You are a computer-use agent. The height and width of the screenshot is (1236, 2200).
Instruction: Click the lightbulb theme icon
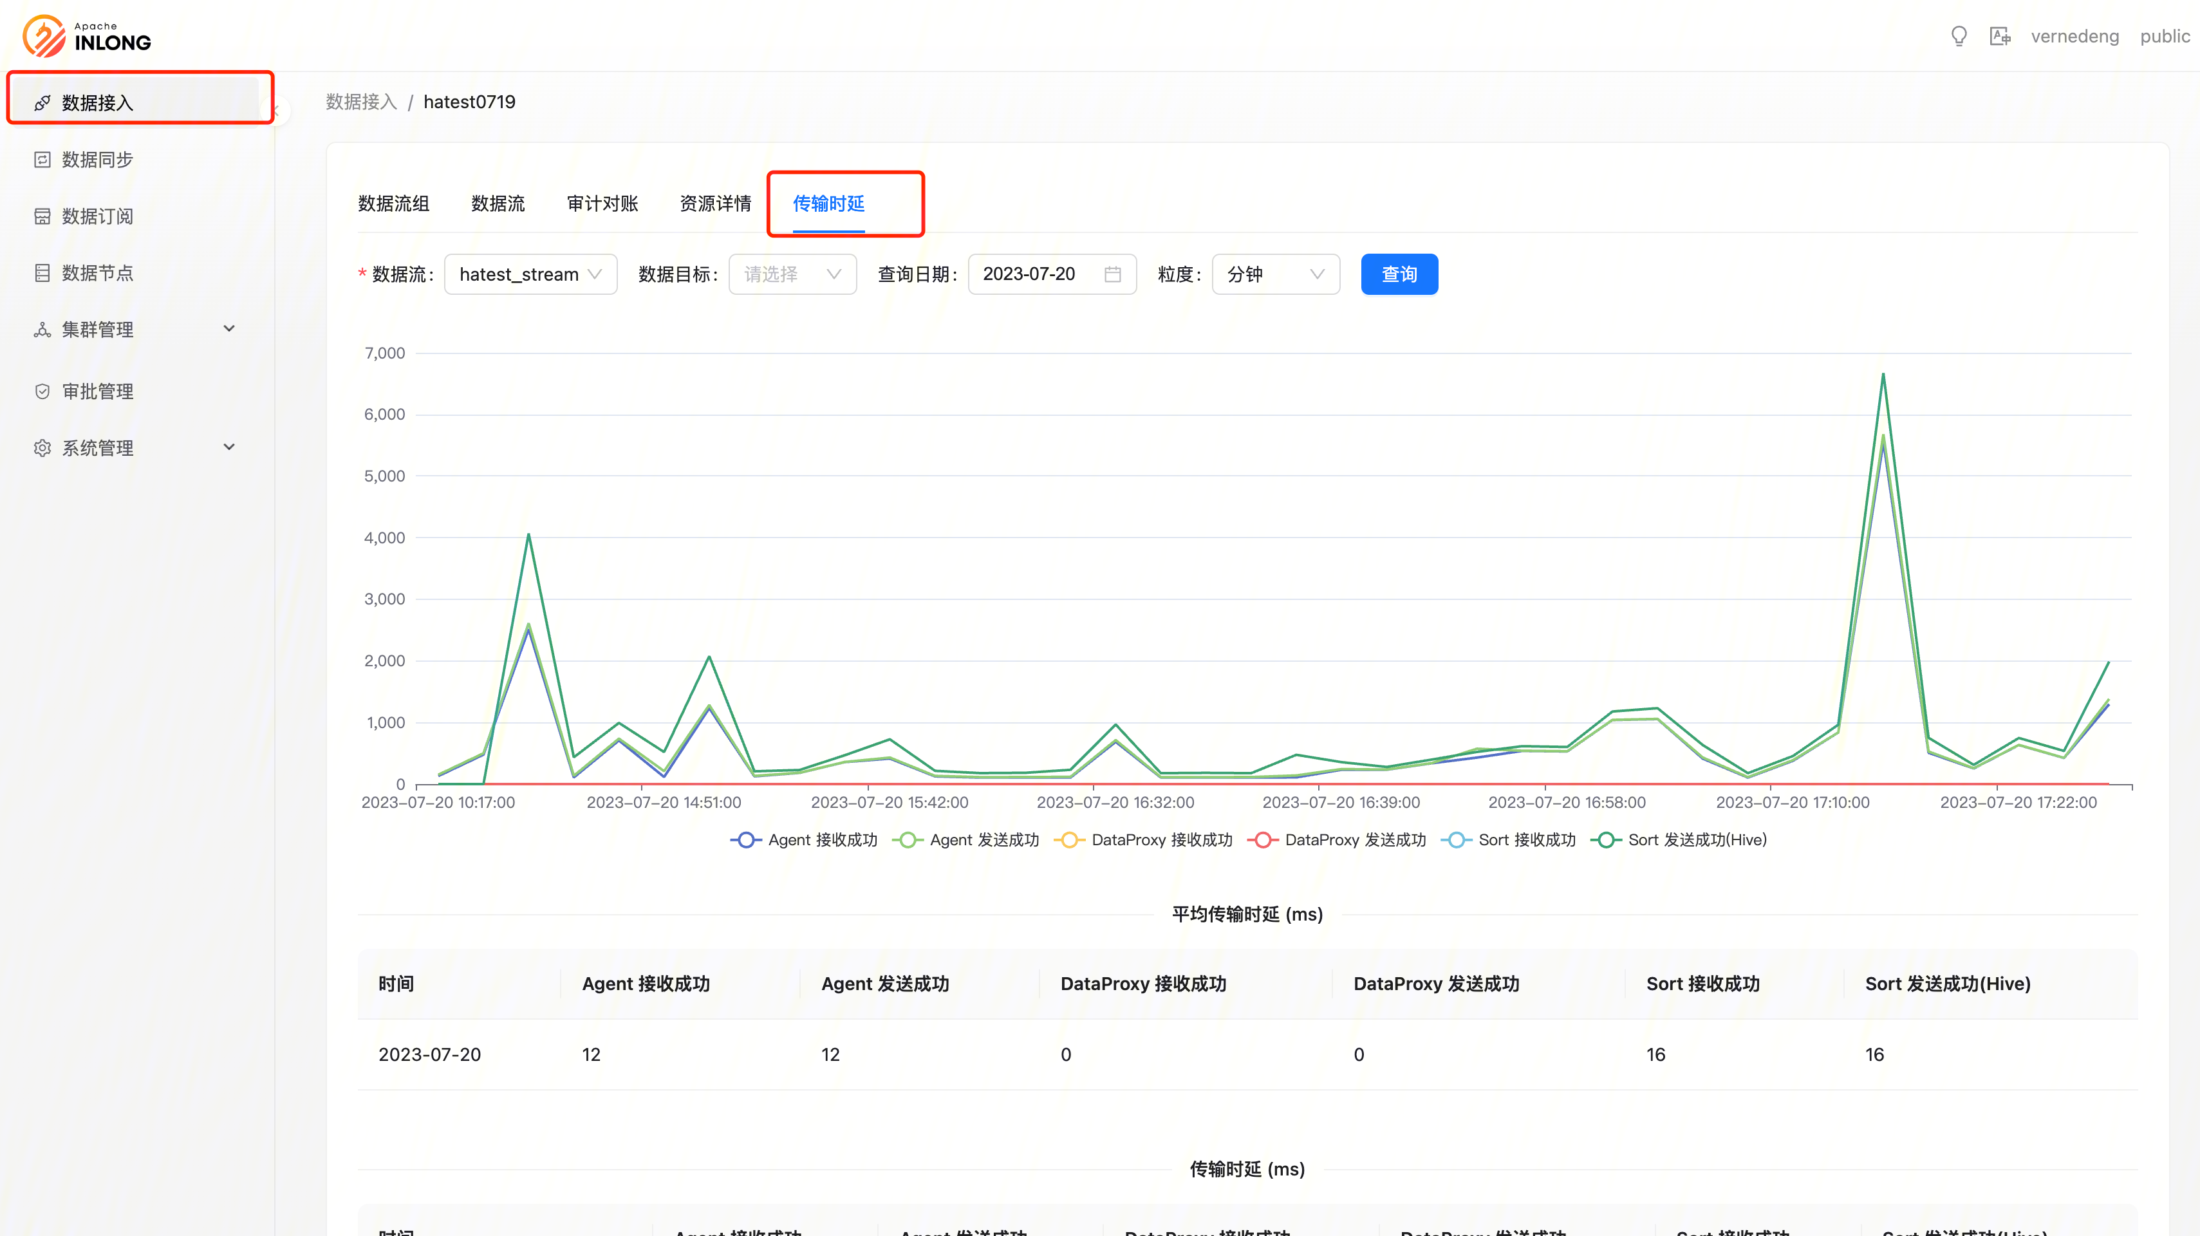(1959, 36)
